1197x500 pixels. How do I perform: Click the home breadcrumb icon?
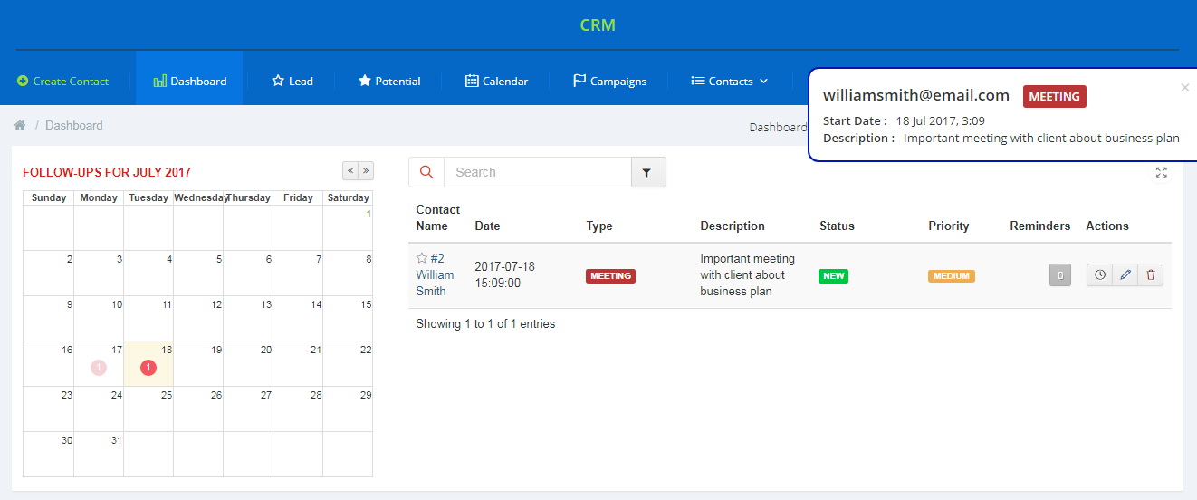(x=20, y=125)
